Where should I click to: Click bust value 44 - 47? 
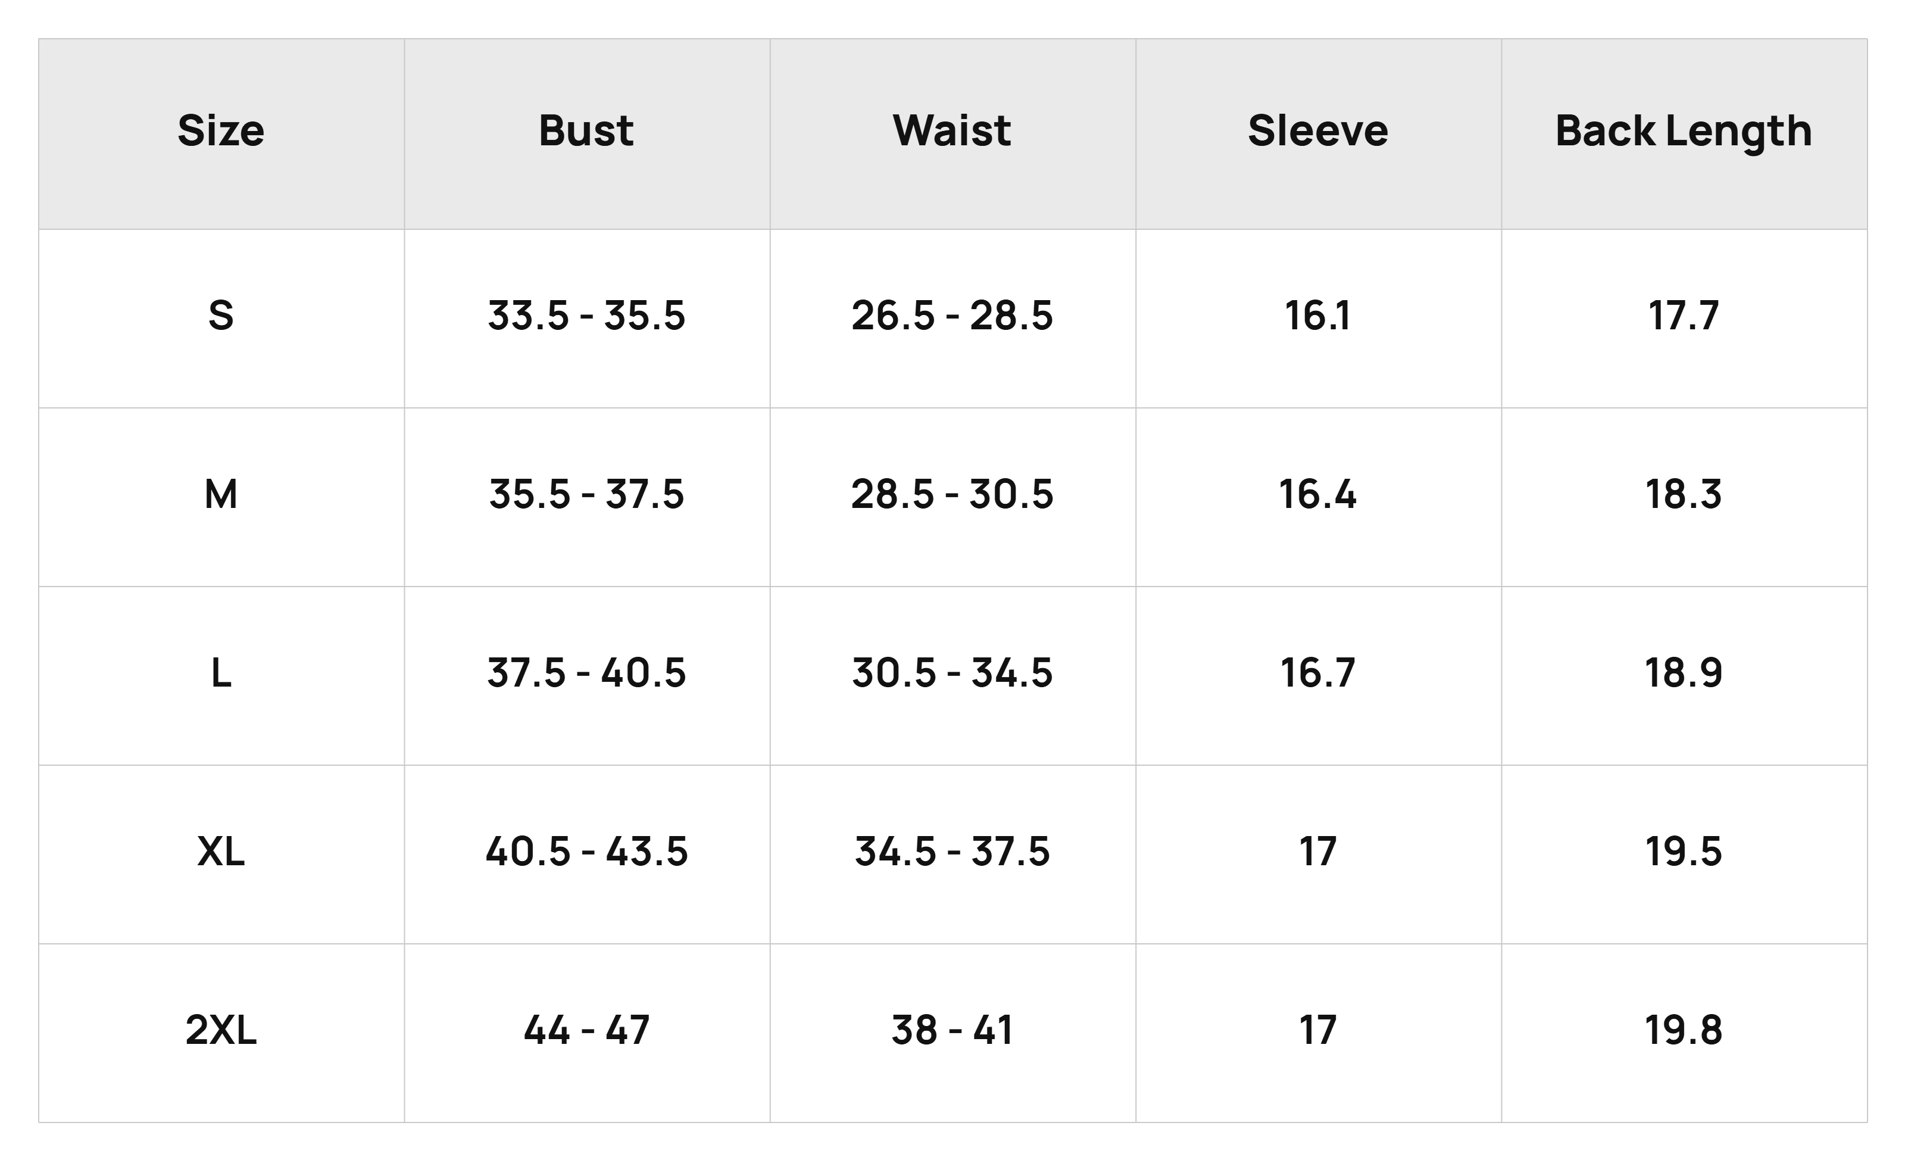tap(586, 1030)
